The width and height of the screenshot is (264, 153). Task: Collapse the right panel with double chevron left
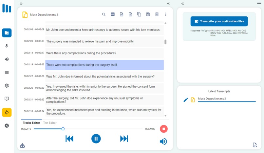coord(183,4)
